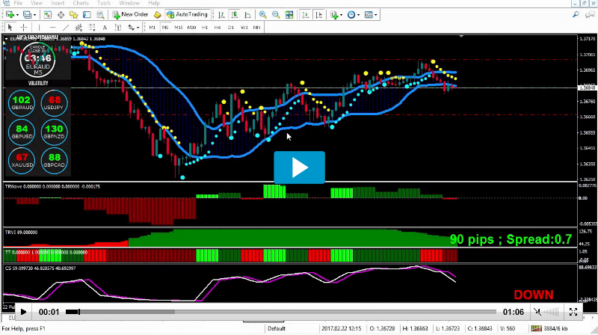Click the search magnifier icon at top right
598x335 pixels.
click(576, 14)
